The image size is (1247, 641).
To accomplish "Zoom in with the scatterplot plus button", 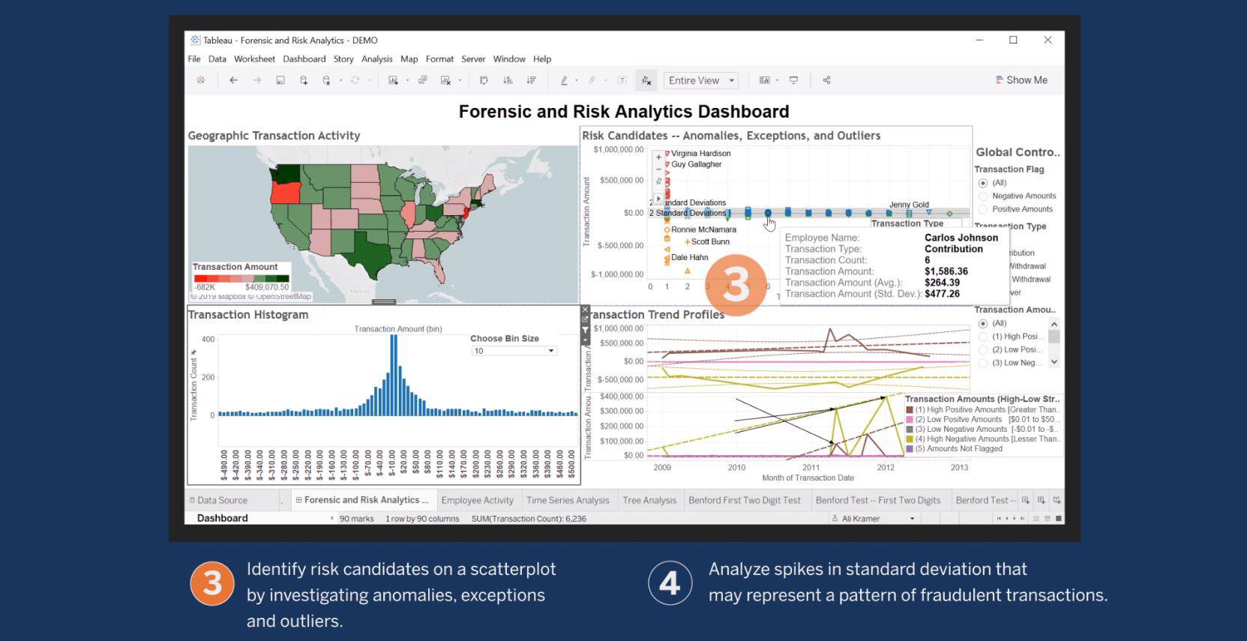I will pyautogui.click(x=658, y=157).
